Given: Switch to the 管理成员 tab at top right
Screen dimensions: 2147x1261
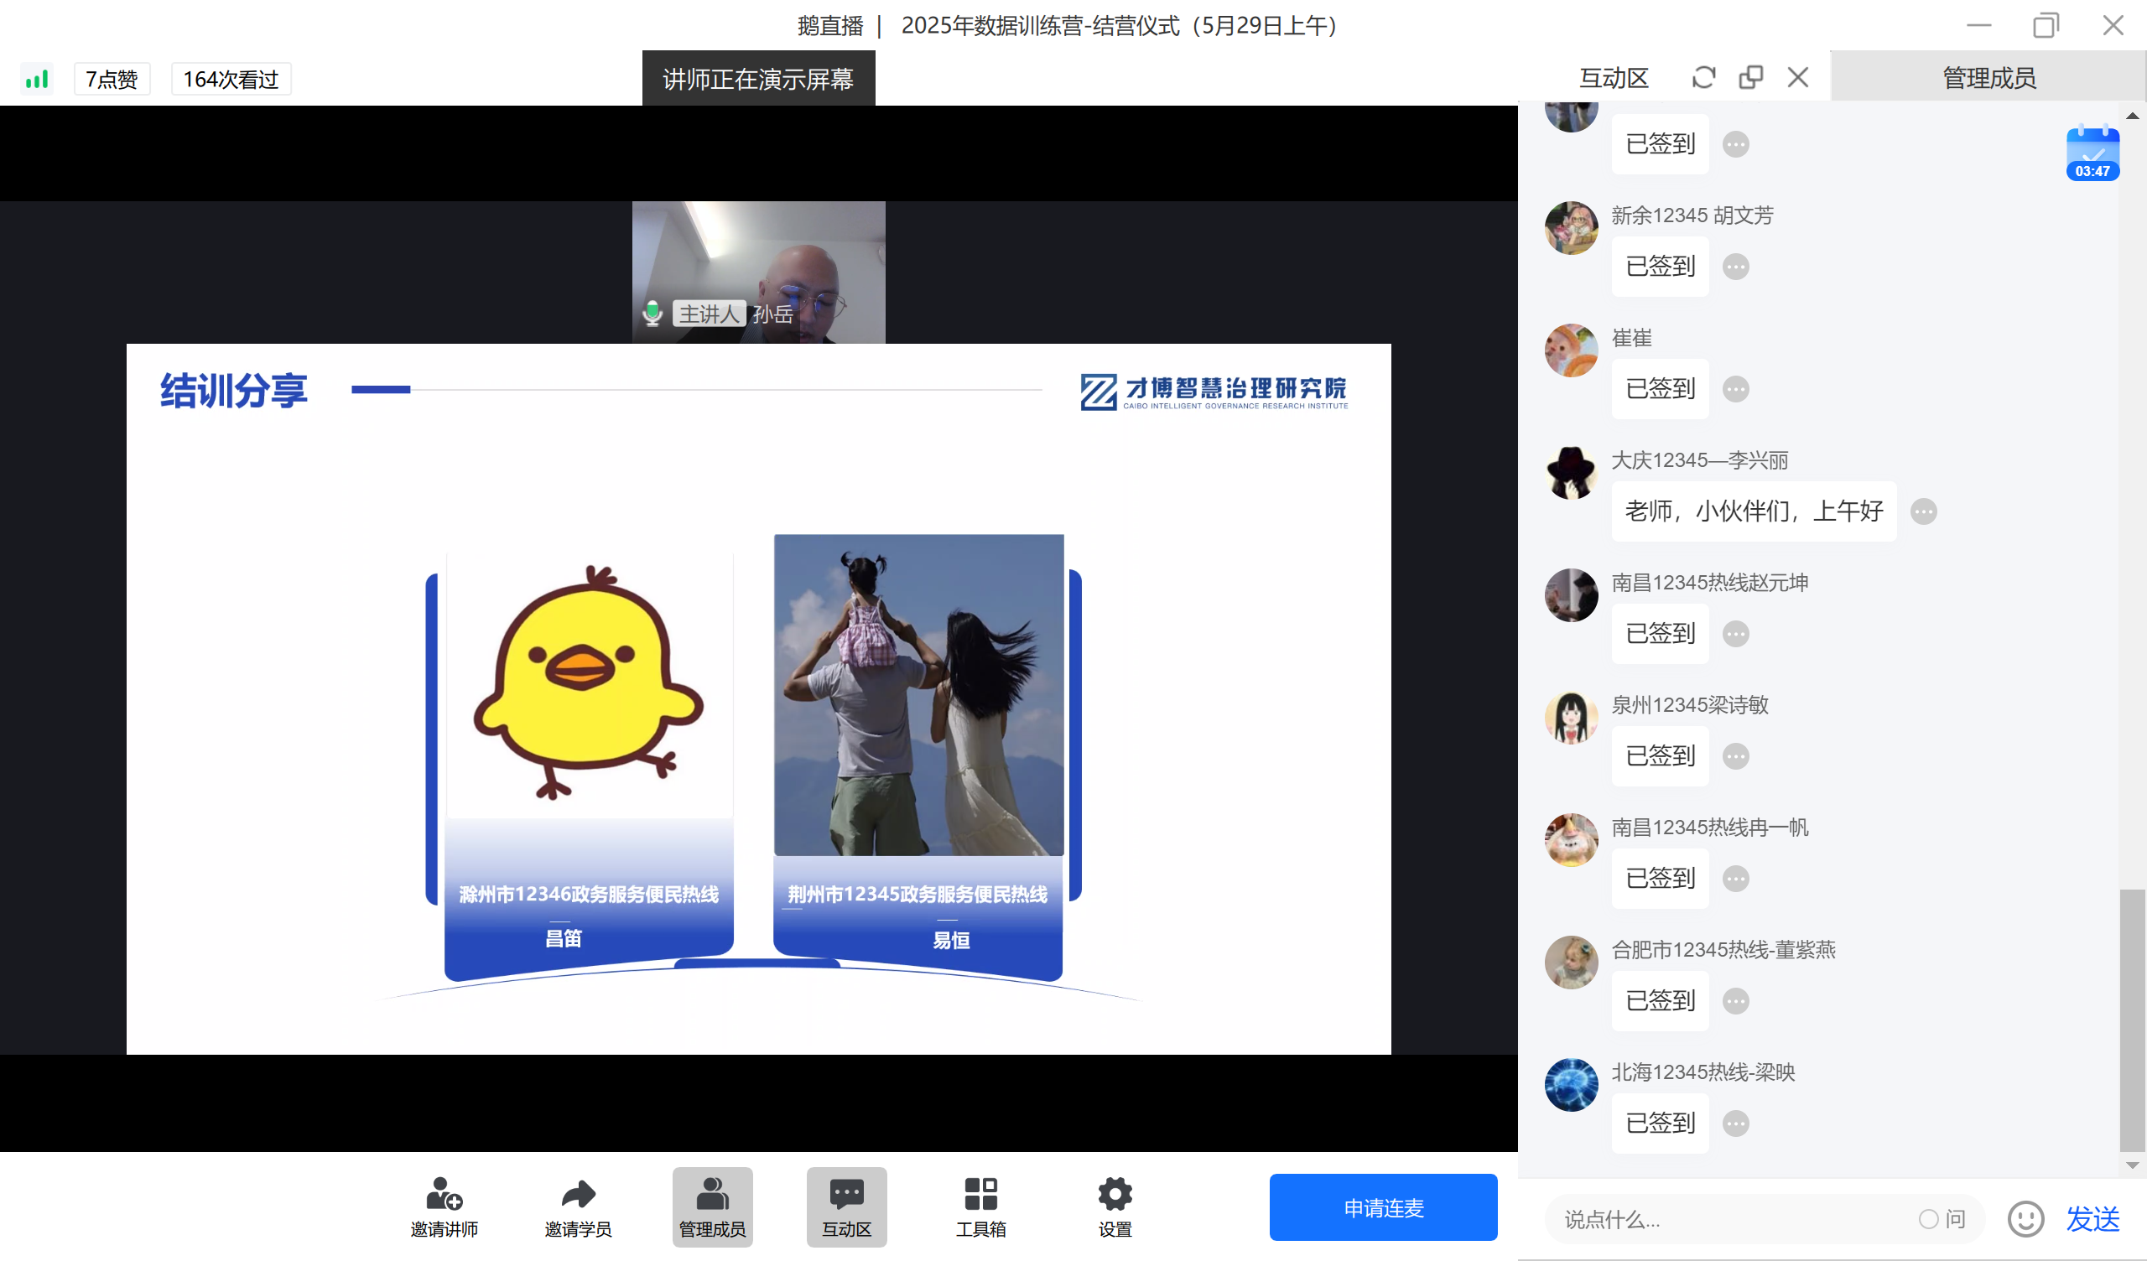Looking at the screenshot, I should click(1988, 77).
